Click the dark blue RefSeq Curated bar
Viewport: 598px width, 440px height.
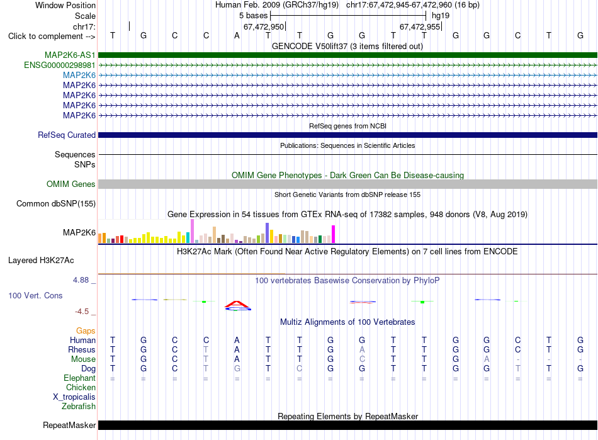click(347, 135)
